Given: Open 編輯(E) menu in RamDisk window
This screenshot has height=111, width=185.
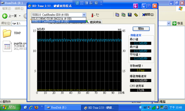Looking at the screenshot, I should 19,8.
